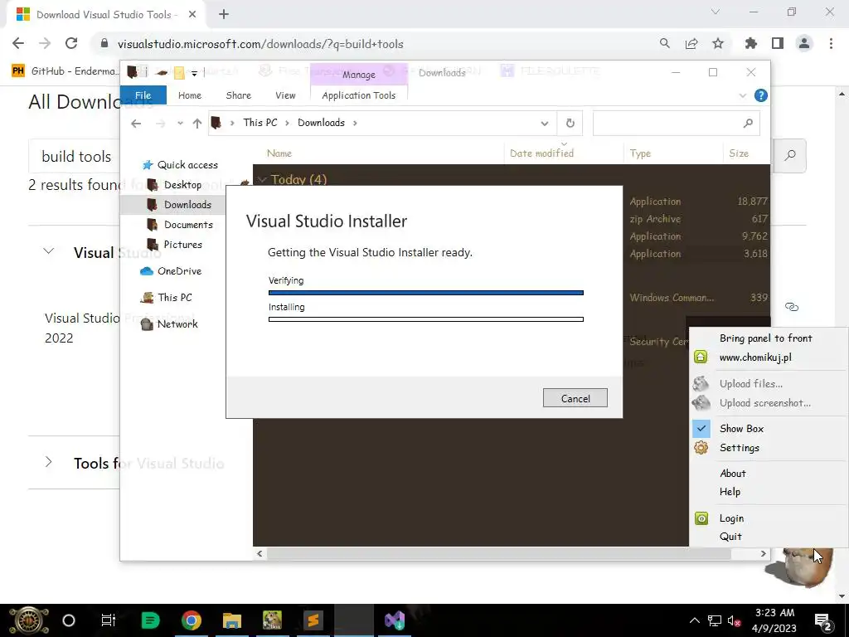Collapse the Today (4) file group
Image resolution: width=849 pixels, height=637 pixels.
(262, 179)
